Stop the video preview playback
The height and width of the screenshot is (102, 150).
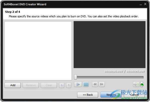tap(86, 84)
